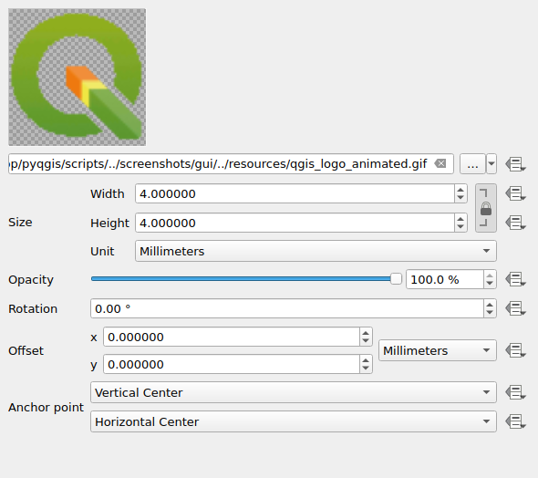Toggle the lock aspect ratio button

[486, 208]
